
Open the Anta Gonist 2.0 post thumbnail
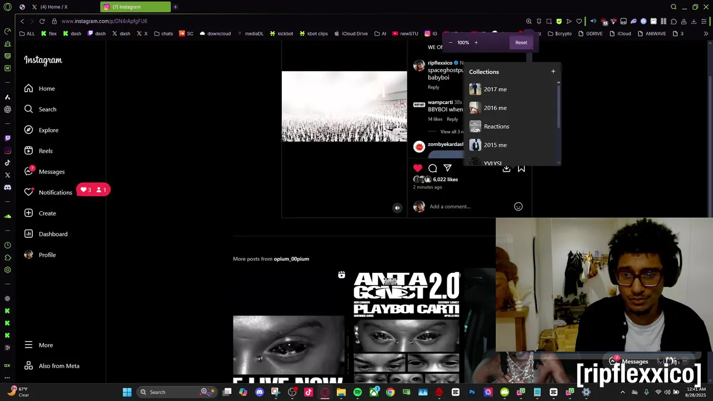click(406, 326)
